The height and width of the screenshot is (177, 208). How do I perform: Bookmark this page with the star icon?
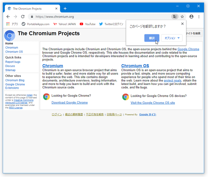182,17
